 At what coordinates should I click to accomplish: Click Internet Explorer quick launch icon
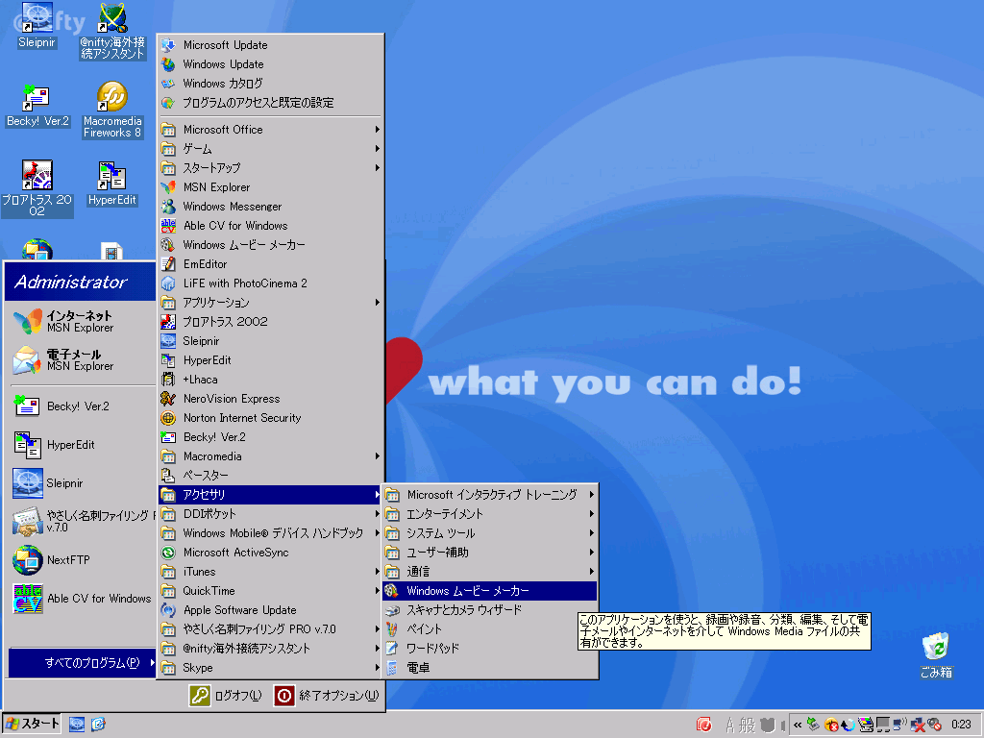tap(98, 724)
